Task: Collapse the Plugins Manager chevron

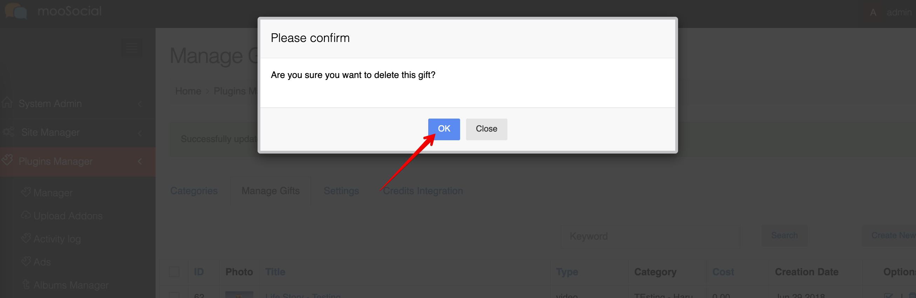Action: 140,162
